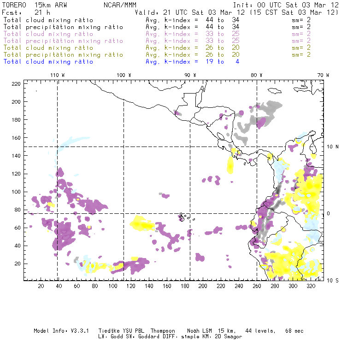Click the "10 S" latitude label
341x341 pixels.
coord(333,281)
